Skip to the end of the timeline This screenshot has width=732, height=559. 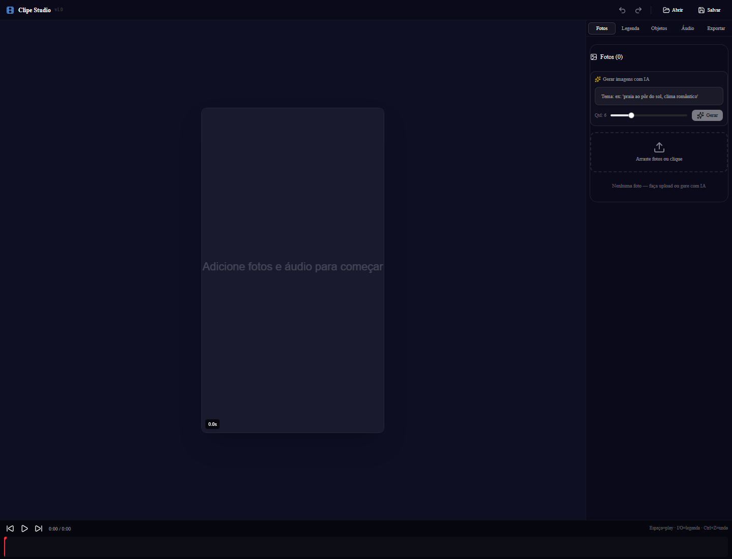(39, 529)
